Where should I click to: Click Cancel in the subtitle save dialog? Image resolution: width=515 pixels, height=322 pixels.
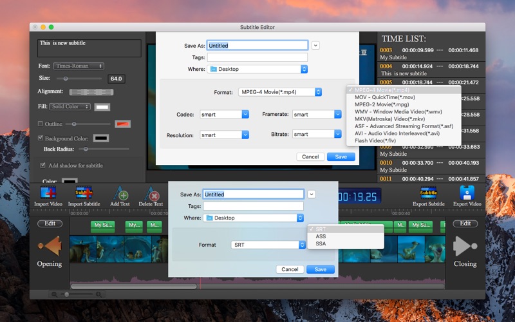coord(290,269)
